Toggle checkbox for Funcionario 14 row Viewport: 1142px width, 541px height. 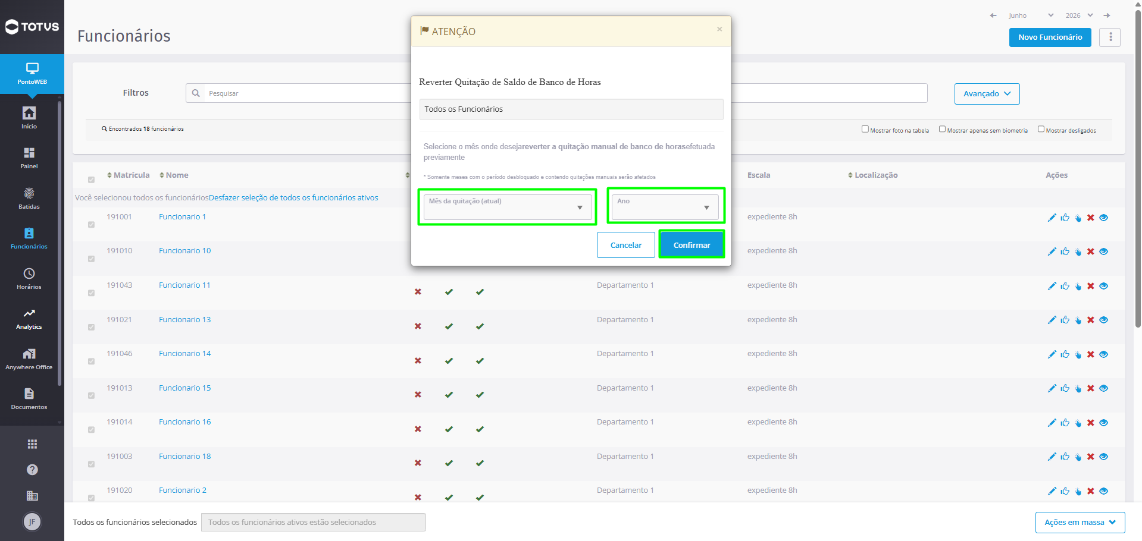pyautogui.click(x=91, y=361)
